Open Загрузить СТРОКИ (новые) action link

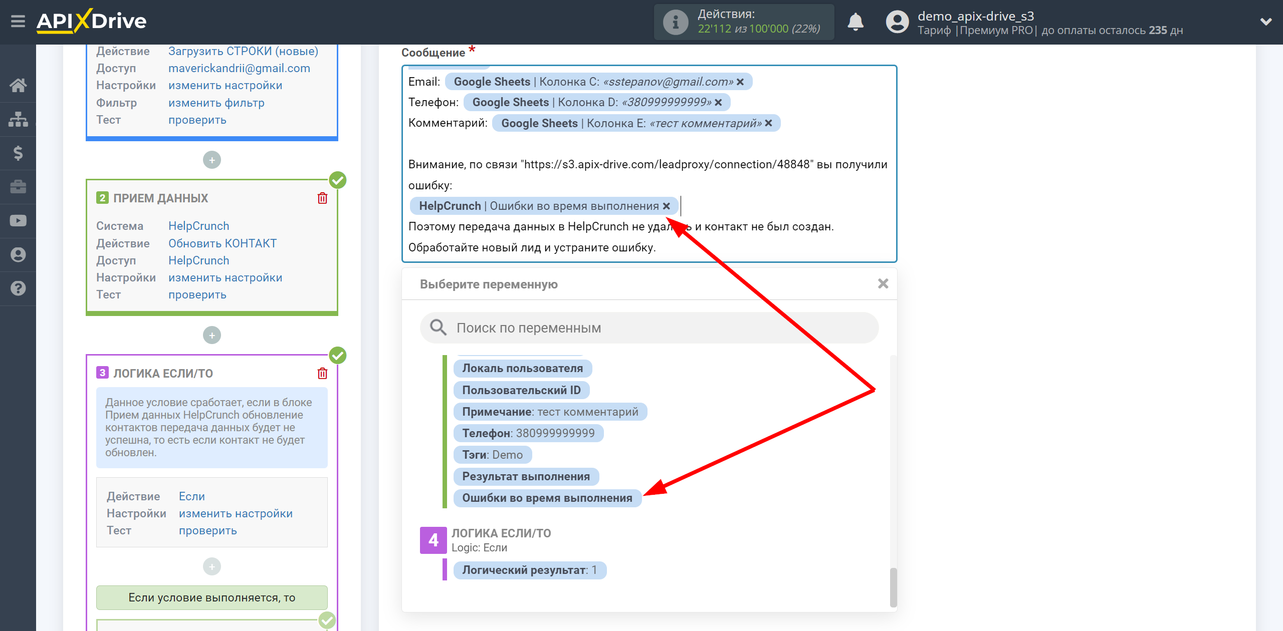tap(243, 51)
